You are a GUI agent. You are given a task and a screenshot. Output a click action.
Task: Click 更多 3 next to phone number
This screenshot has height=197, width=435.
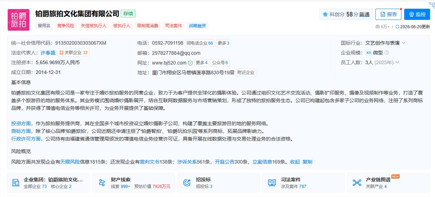pyautogui.click(x=223, y=43)
